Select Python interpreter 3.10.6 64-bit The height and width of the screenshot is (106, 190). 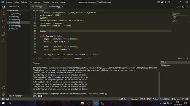(x=165, y=99)
